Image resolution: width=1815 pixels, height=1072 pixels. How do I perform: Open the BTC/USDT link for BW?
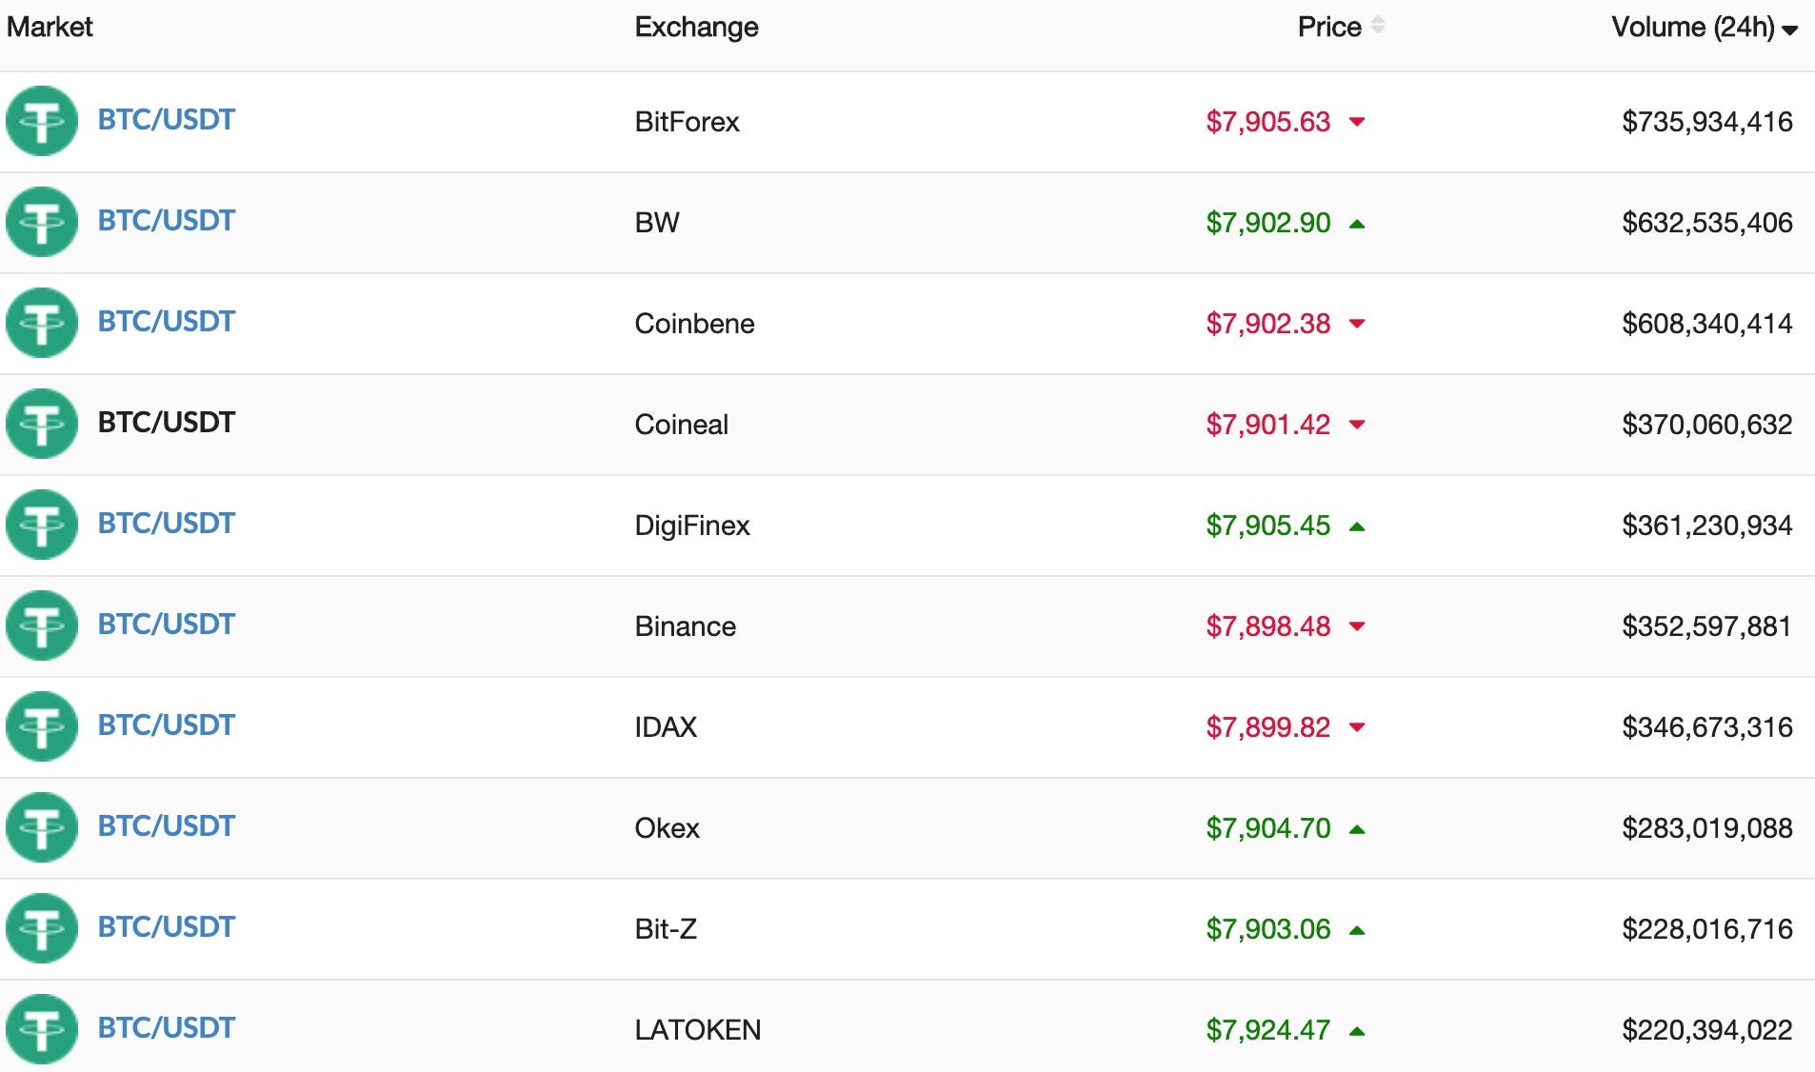[x=166, y=221]
